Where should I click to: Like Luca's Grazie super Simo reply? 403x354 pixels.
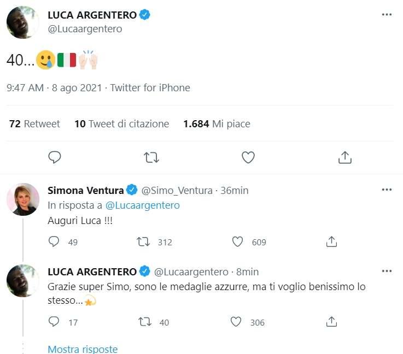pyautogui.click(x=236, y=322)
